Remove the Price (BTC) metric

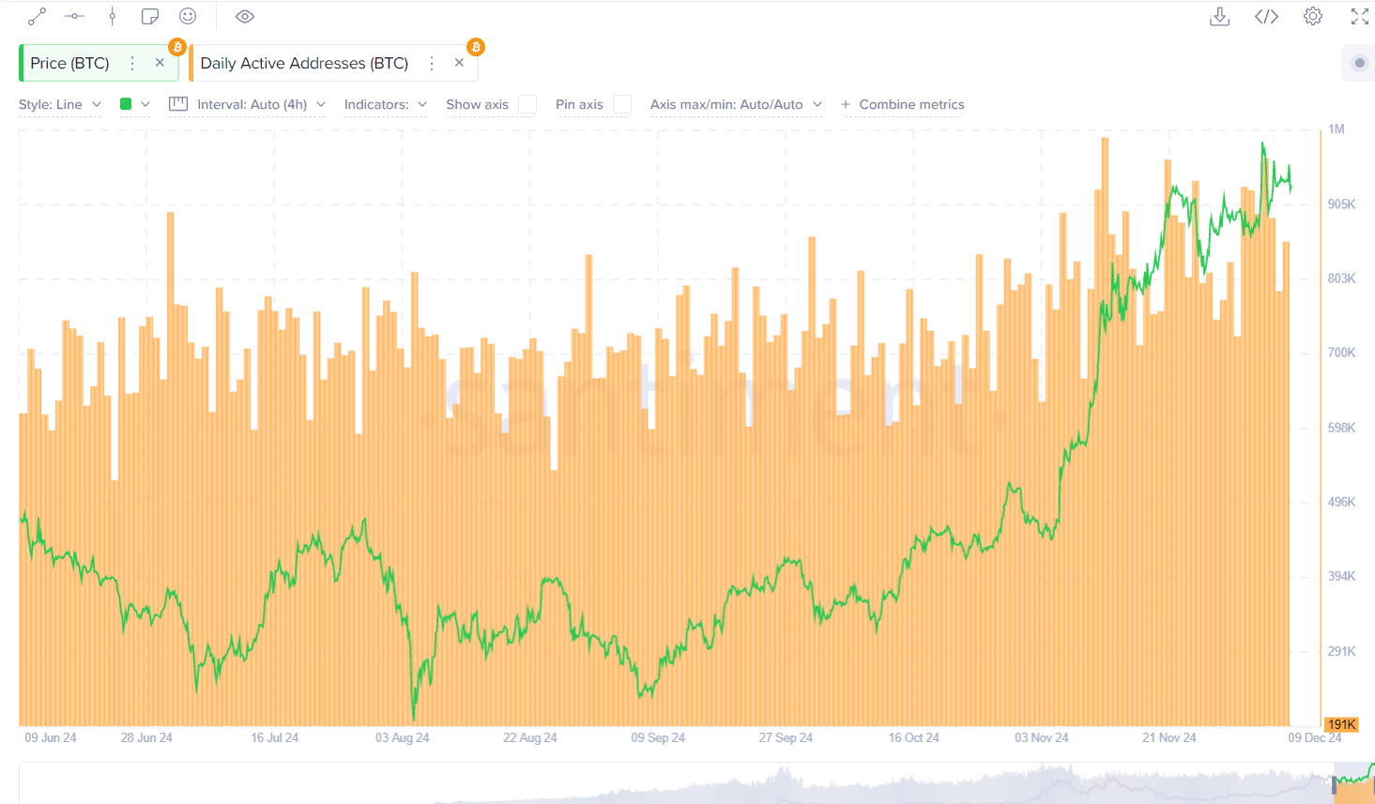160,63
